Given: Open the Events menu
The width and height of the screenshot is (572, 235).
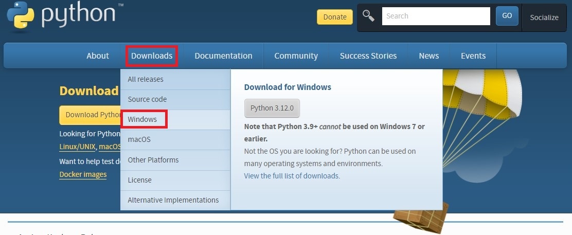Looking at the screenshot, I should point(473,56).
